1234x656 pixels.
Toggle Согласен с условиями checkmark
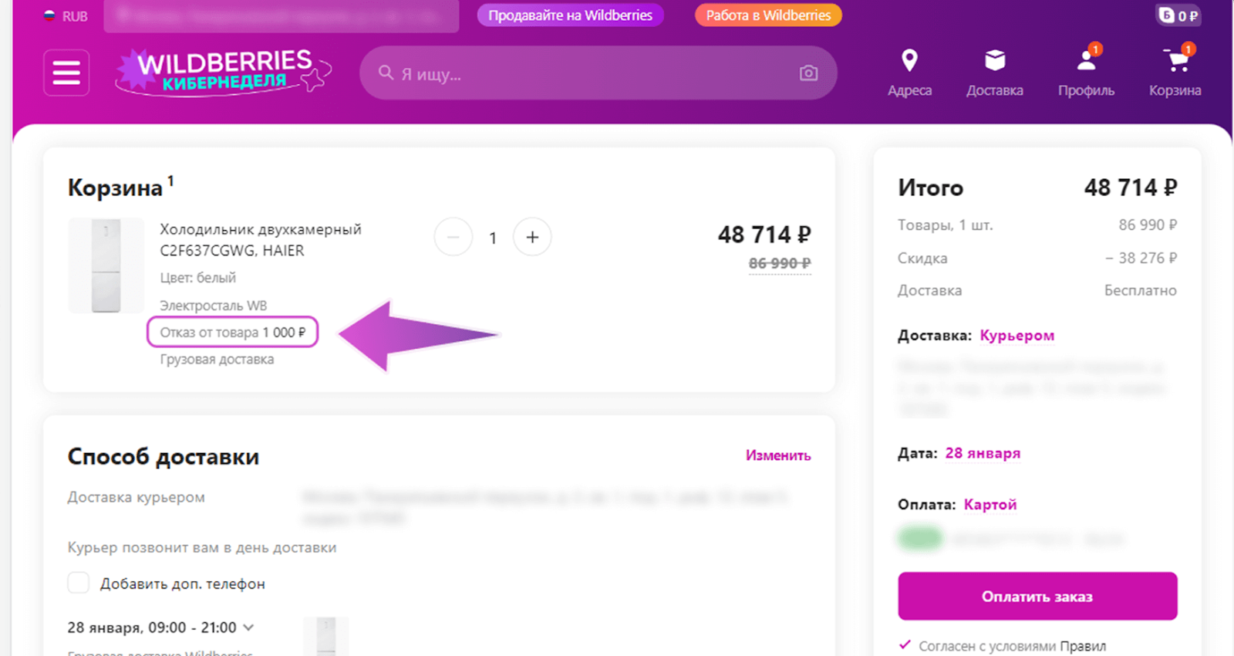click(905, 645)
